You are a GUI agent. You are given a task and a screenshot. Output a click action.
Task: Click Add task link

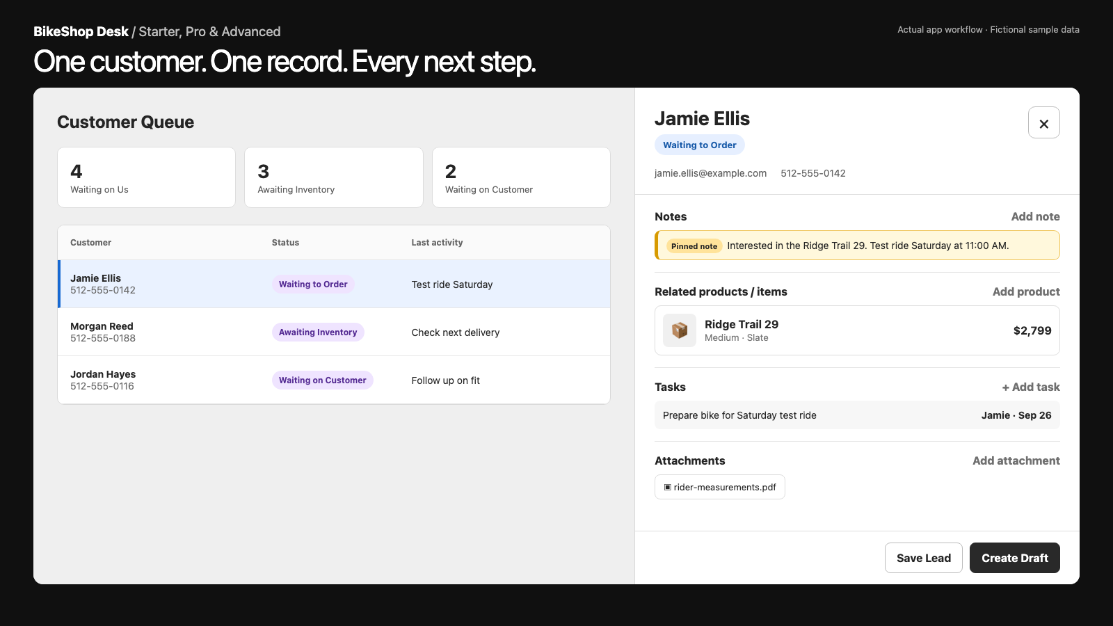[1031, 387]
